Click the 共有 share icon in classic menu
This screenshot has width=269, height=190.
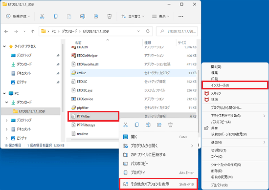point(206,128)
